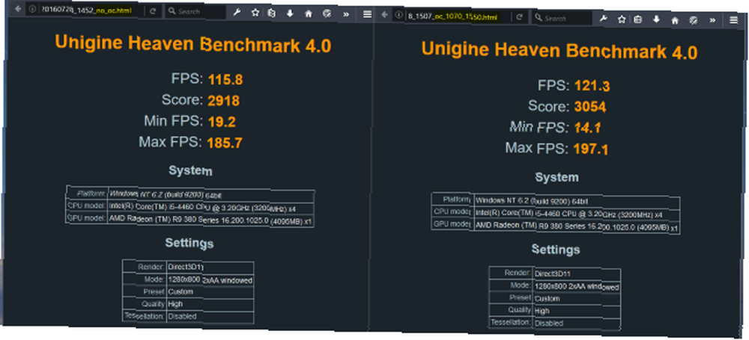The height and width of the screenshot is (340, 749).
Task: Open site info icon in left window
Action: click(32, 10)
